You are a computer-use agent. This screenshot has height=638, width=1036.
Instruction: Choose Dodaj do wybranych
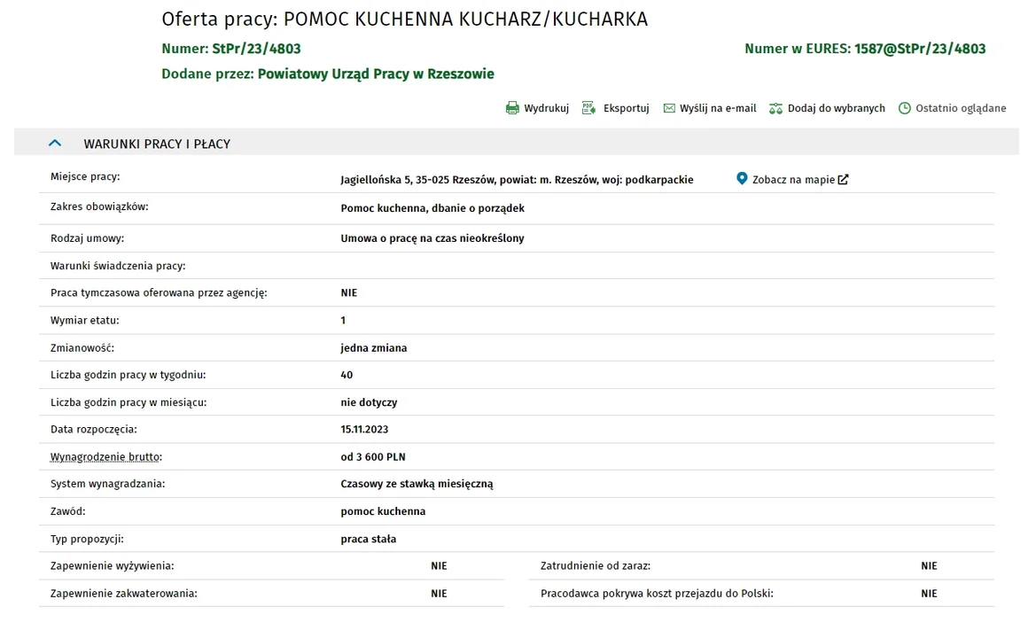(x=837, y=108)
